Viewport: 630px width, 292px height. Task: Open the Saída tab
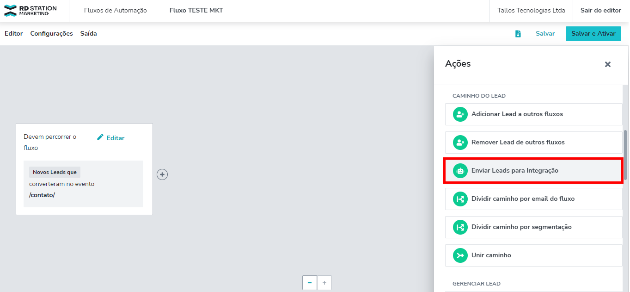point(89,33)
